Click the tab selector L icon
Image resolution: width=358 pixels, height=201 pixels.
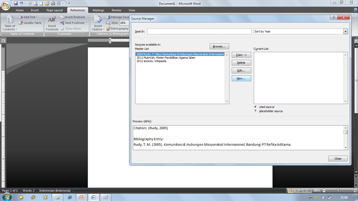[x=3, y=40]
